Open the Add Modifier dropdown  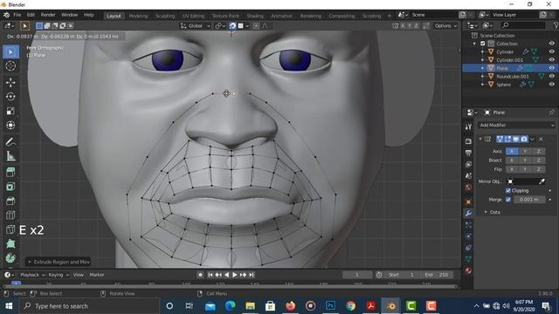coord(516,126)
